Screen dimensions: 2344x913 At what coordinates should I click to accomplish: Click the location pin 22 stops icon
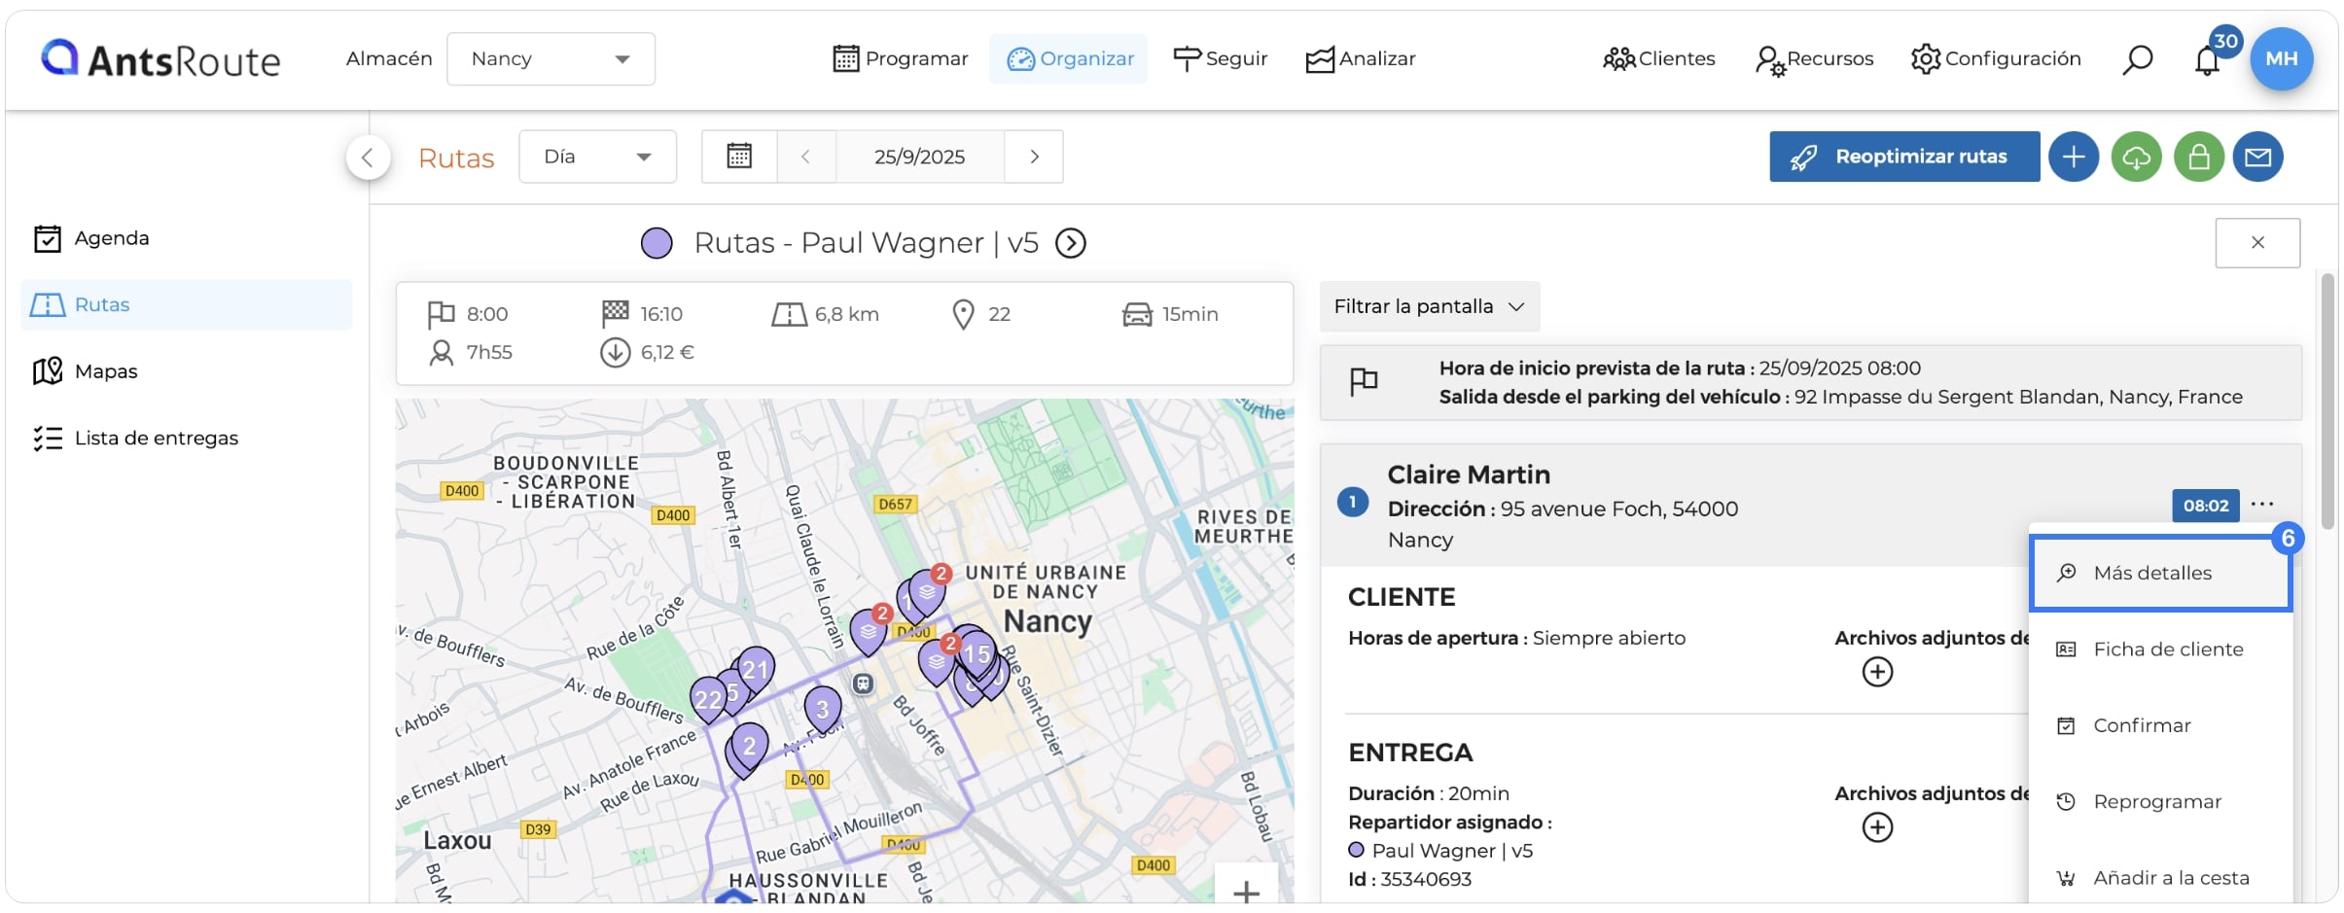963,314
